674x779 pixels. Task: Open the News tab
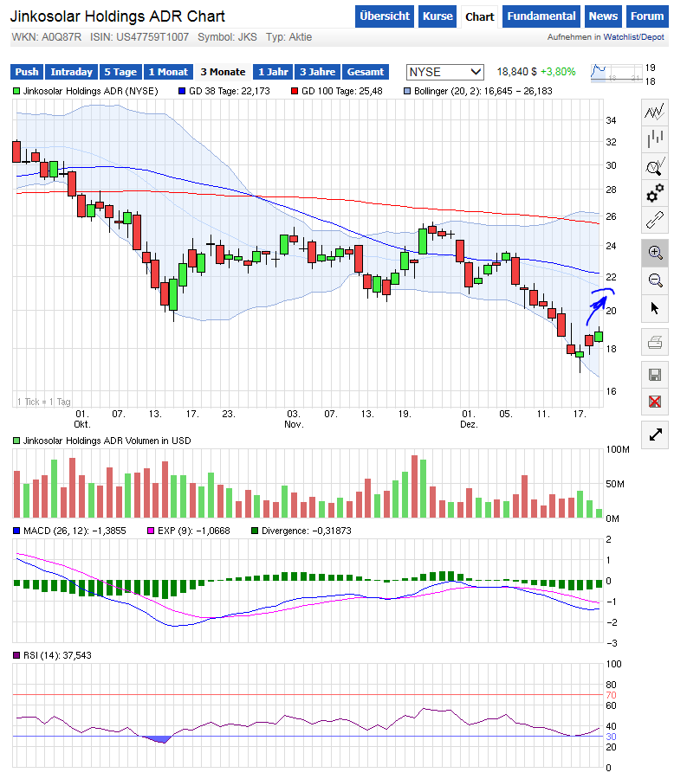point(603,16)
